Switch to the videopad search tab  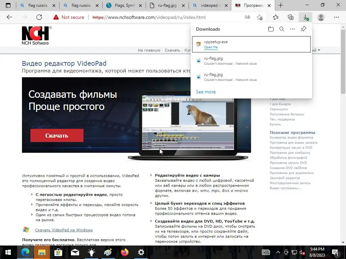[x=210, y=5]
